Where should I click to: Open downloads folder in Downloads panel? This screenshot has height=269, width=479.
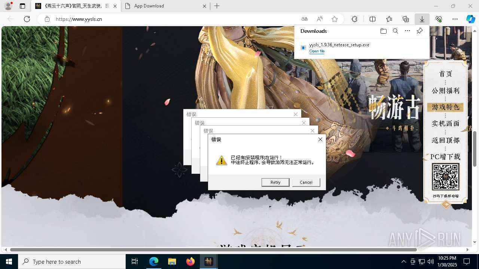[383, 31]
